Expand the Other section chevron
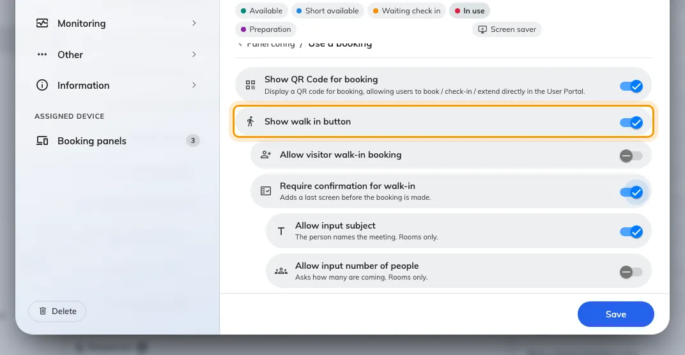 point(194,54)
